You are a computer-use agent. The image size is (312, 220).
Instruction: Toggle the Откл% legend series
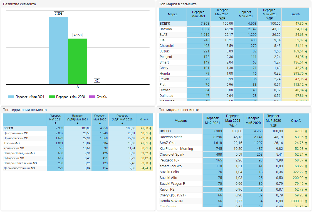(98, 97)
